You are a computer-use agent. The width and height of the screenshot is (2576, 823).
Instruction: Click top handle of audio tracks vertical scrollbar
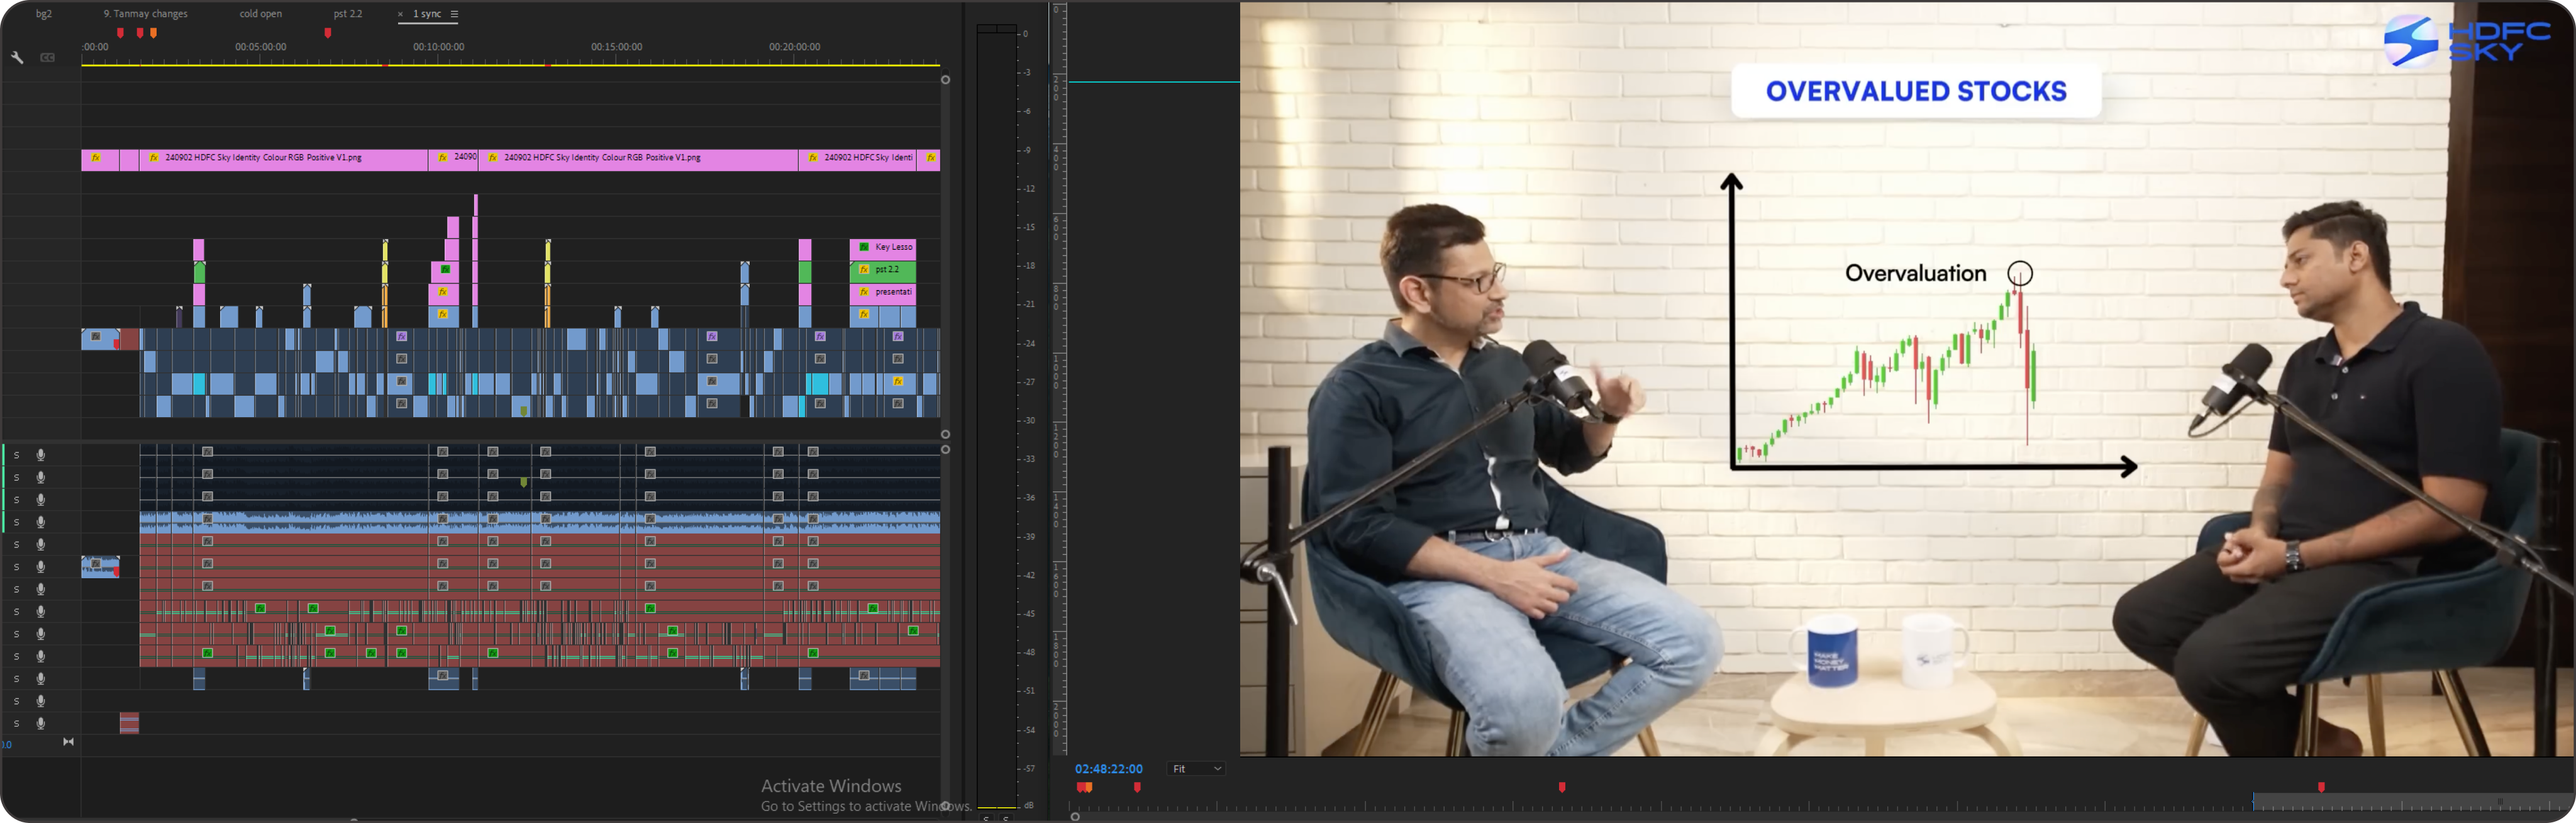click(945, 450)
